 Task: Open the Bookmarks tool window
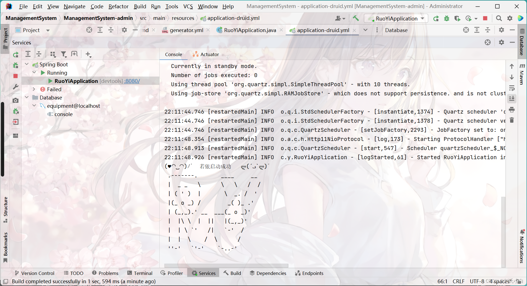5,247
